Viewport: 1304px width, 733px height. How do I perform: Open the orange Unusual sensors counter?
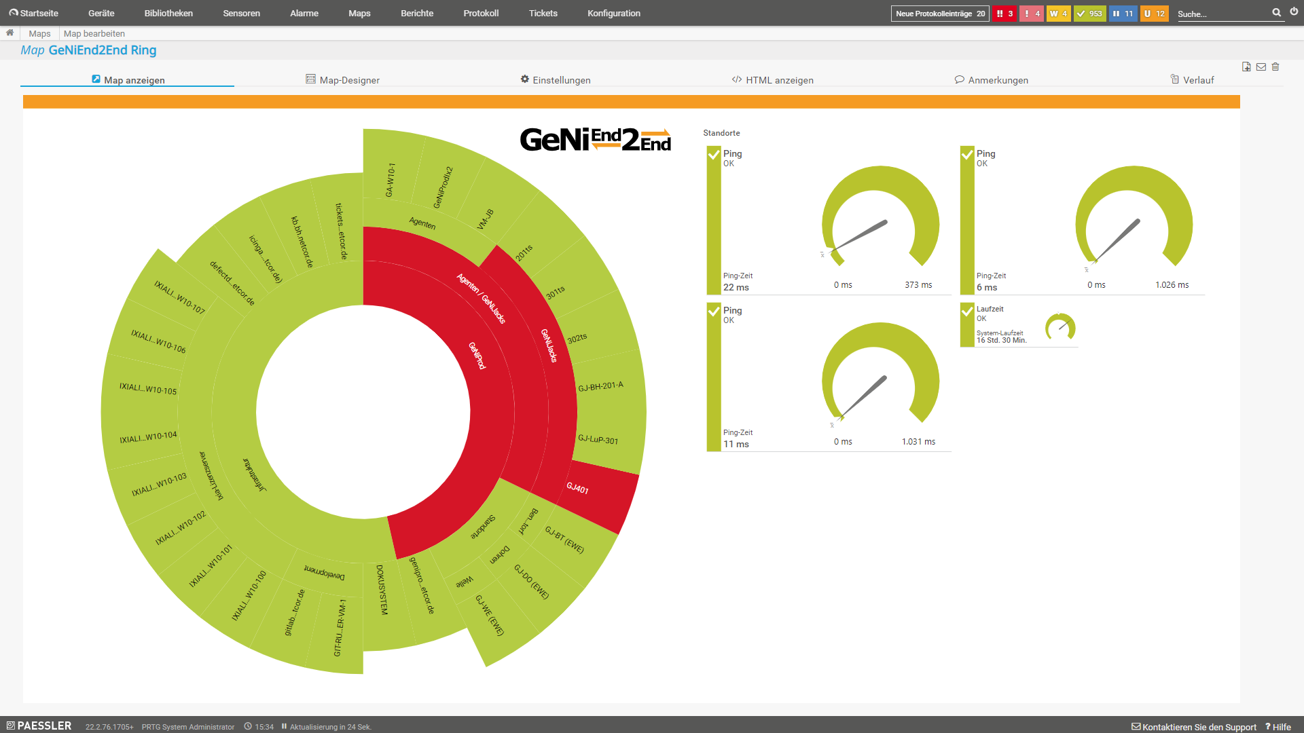(x=1154, y=14)
